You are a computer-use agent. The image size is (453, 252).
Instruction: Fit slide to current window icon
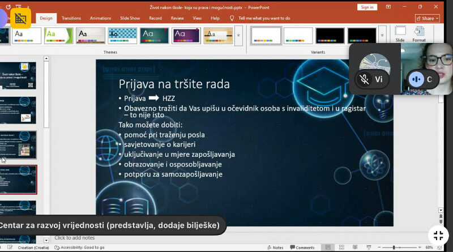click(x=439, y=247)
